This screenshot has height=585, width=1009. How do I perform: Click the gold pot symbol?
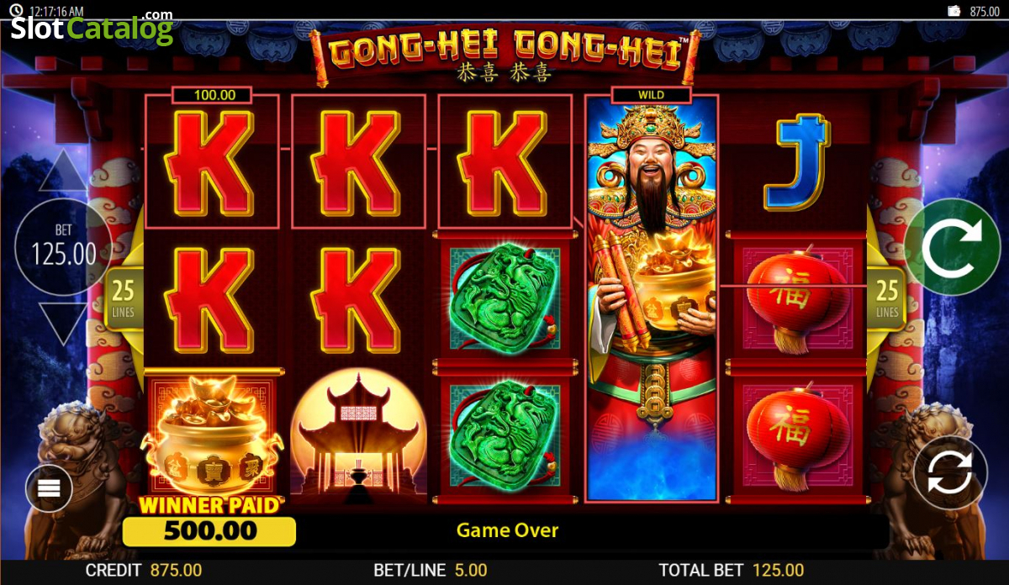tap(210, 435)
